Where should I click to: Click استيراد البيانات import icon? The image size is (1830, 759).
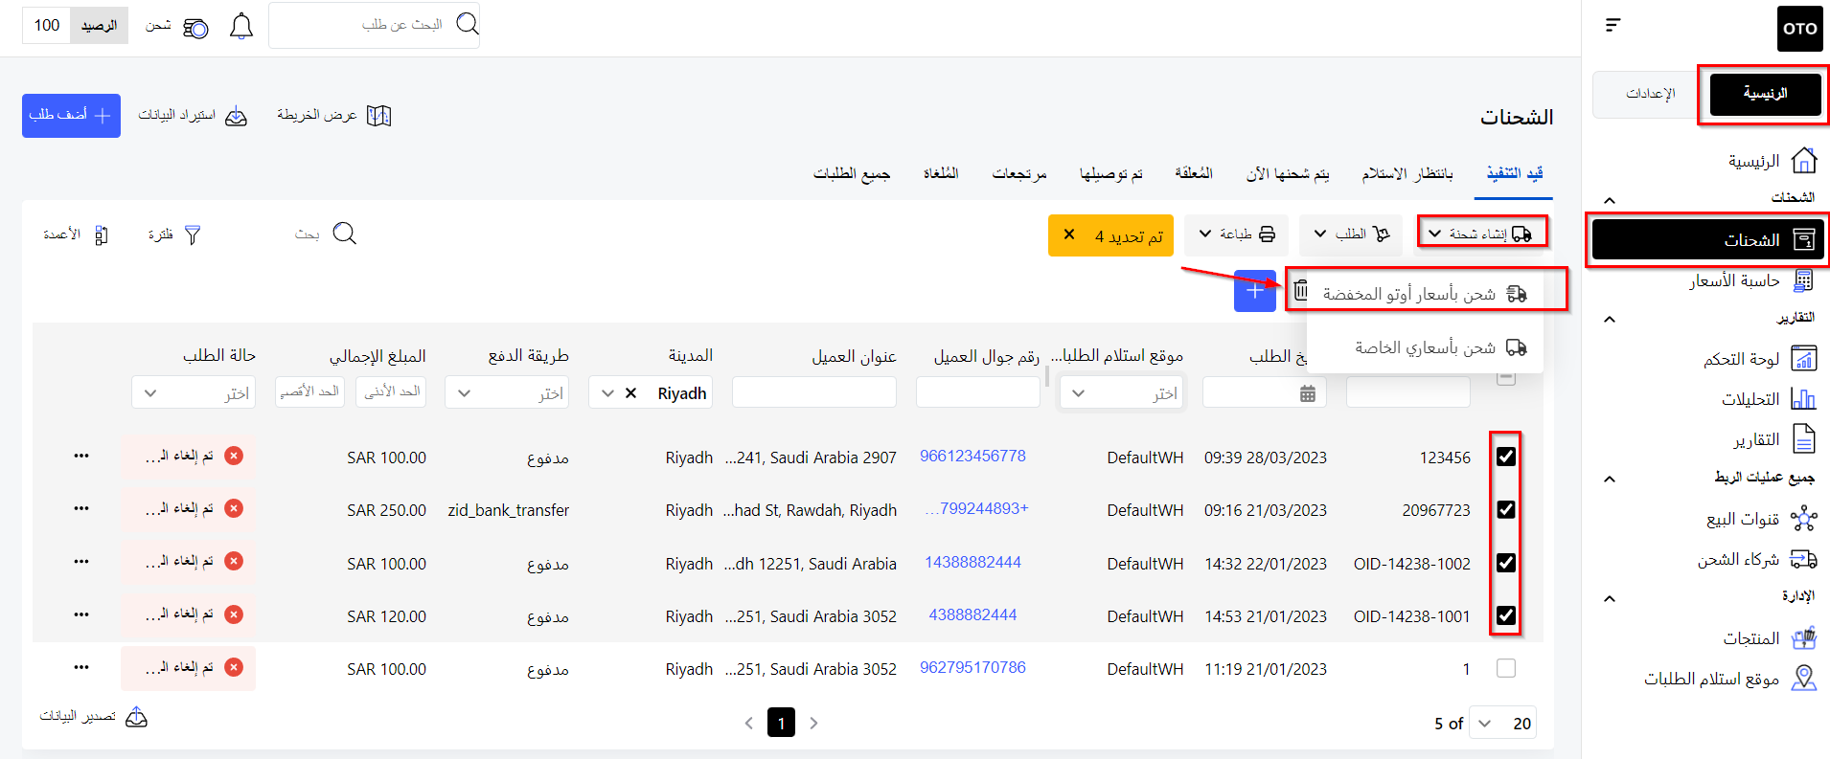236,117
